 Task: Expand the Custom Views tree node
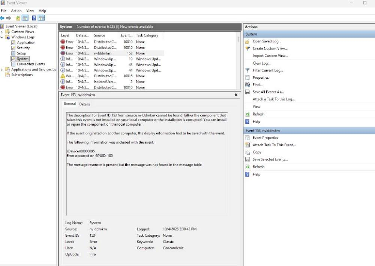[x=2, y=32]
